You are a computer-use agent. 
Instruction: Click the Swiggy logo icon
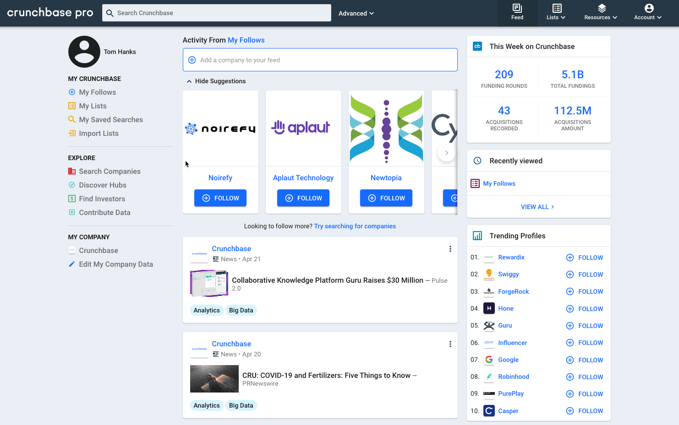(x=489, y=274)
